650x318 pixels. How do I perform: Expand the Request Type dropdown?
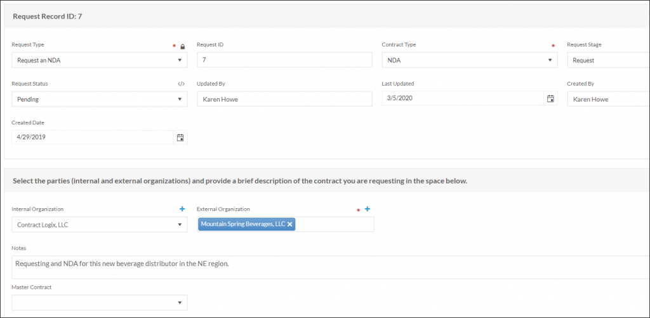tap(180, 60)
